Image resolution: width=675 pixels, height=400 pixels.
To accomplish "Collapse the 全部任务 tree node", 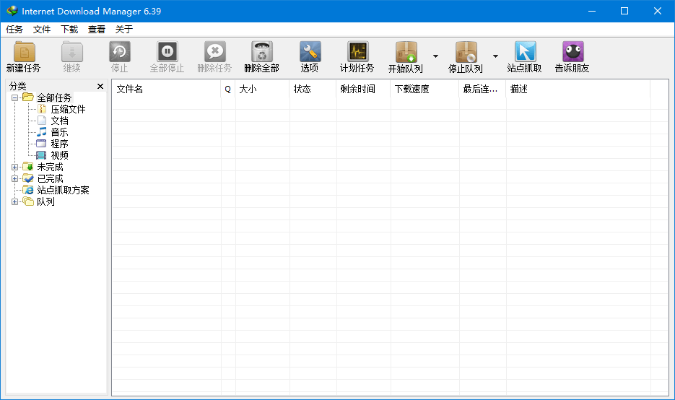I will pyautogui.click(x=14, y=97).
